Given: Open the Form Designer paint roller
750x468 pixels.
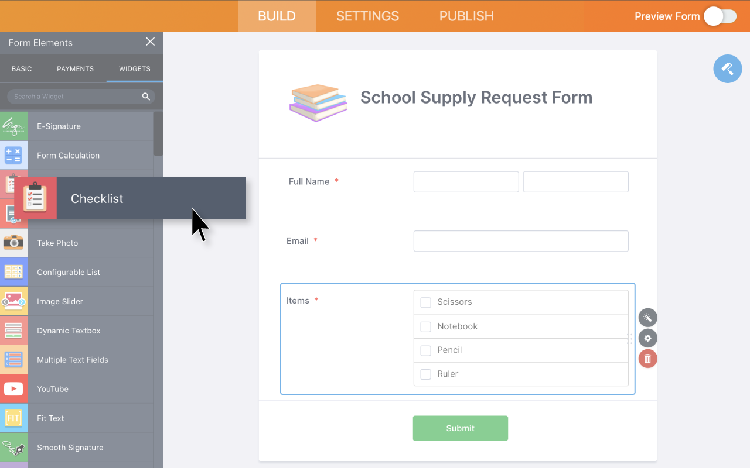Looking at the screenshot, I should click(x=727, y=68).
